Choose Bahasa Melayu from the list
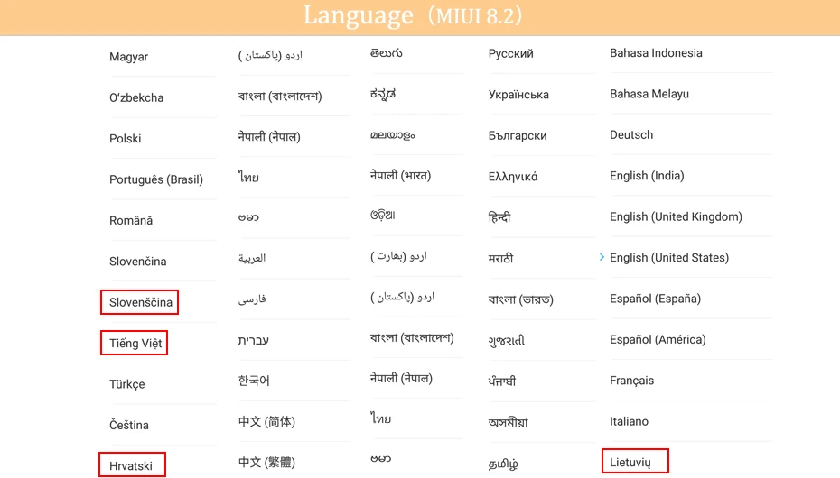 649,94
